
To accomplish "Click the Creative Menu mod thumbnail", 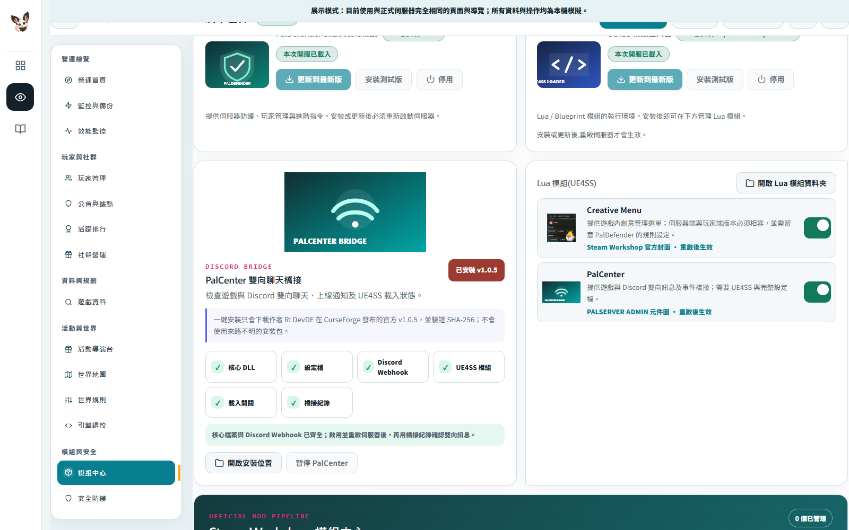I will tap(561, 228).
